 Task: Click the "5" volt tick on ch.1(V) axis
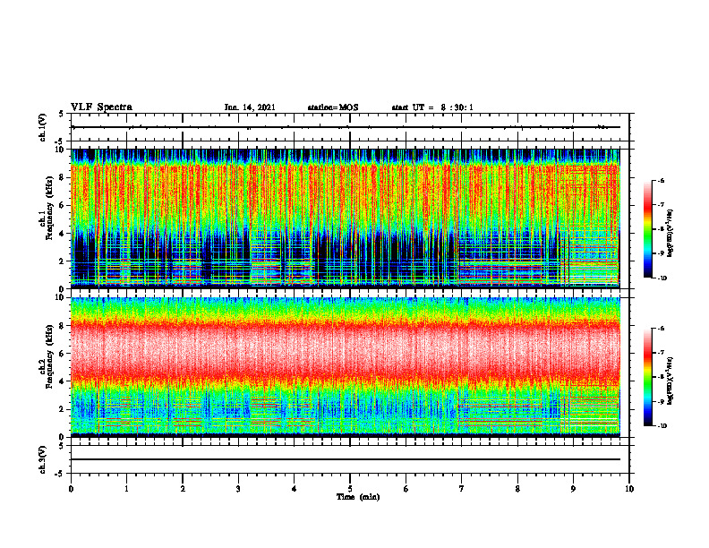pos(62,115)
